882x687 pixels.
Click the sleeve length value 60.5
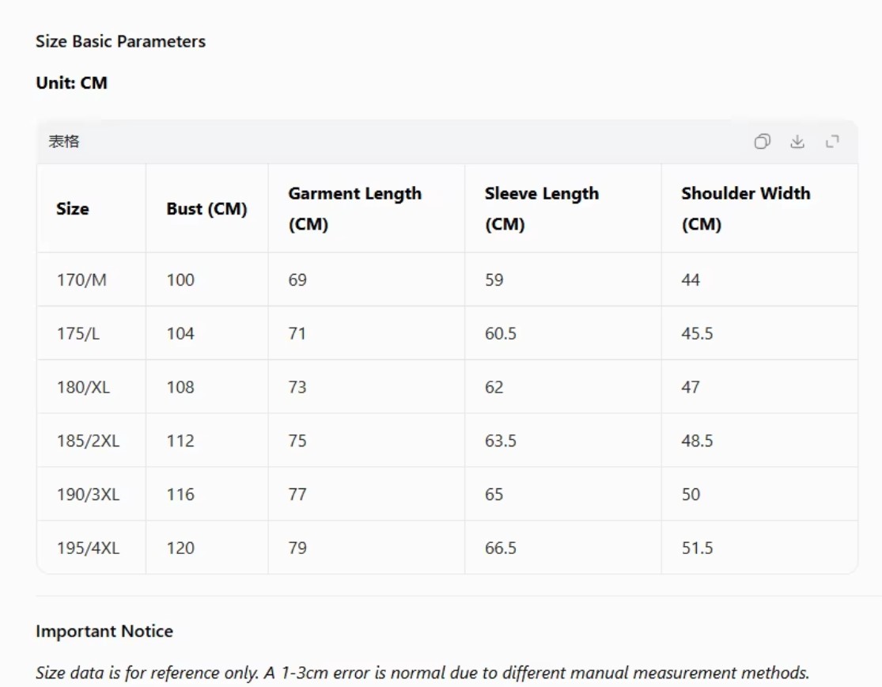tap(501, 334)
